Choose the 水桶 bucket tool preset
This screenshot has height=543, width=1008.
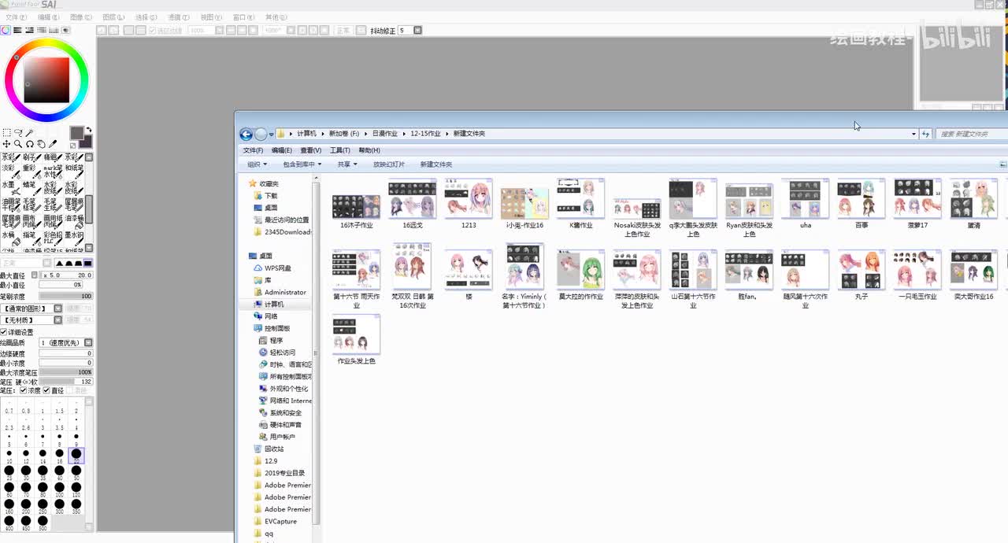11,240
